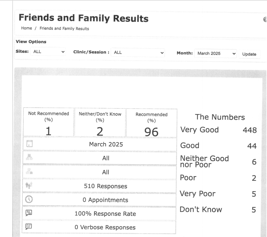Image resolution: width=267 pixels, height=237 pixels.
Task: Open the Month dropdown showing March 2025
Action: coord(216,53)
